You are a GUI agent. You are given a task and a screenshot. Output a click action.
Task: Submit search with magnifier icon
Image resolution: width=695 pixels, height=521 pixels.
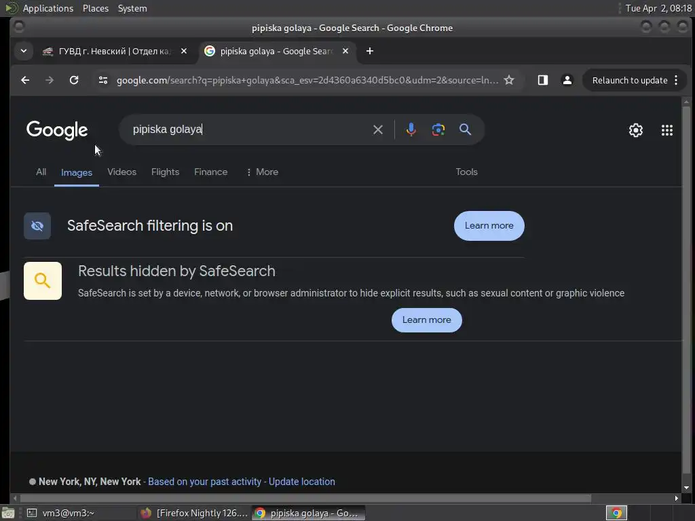(465, 130)
